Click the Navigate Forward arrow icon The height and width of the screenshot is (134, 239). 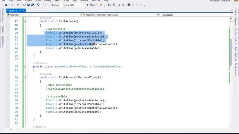[x=12, y=5]
